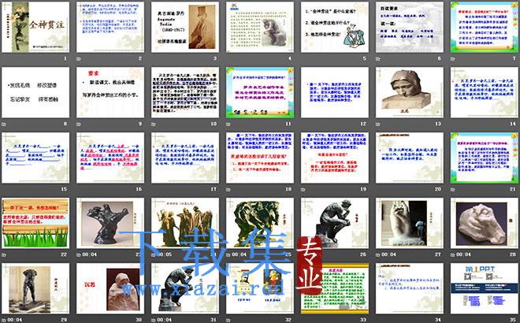This screenshot has width=520, height=323.
Task: Click the star icon under the Burghers group sculpture slide
Action: (154, 254)
